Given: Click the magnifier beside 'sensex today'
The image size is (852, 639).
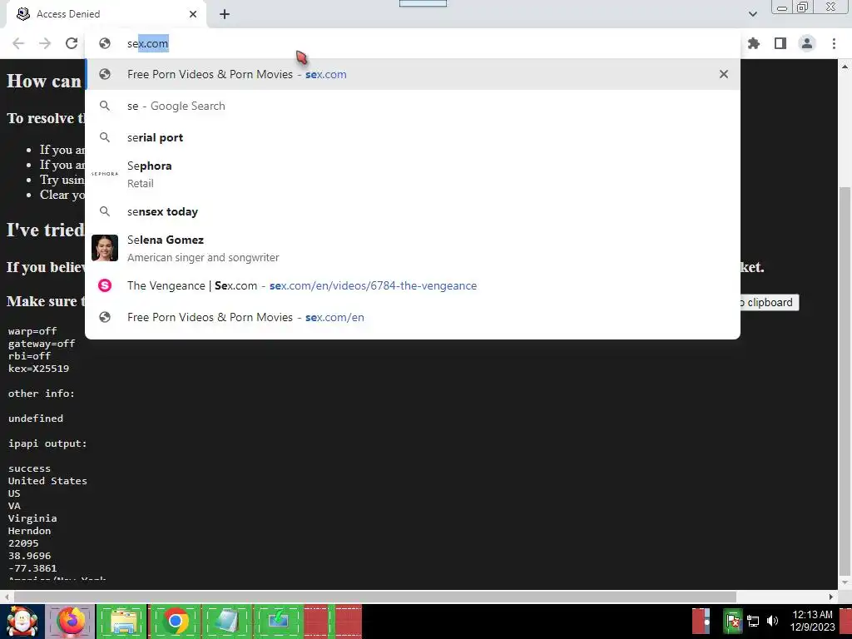Looking at the screenshot, I should click(105, 211).
